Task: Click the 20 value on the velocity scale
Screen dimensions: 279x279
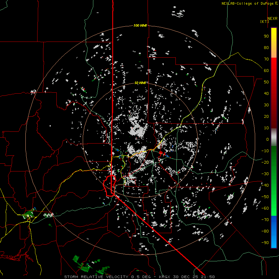Action: (x=266, y=116)
